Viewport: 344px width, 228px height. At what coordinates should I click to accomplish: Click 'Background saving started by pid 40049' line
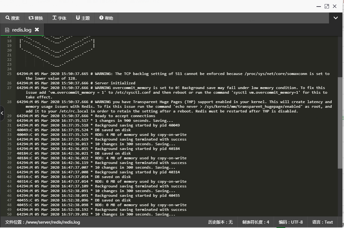pos(98,125)
